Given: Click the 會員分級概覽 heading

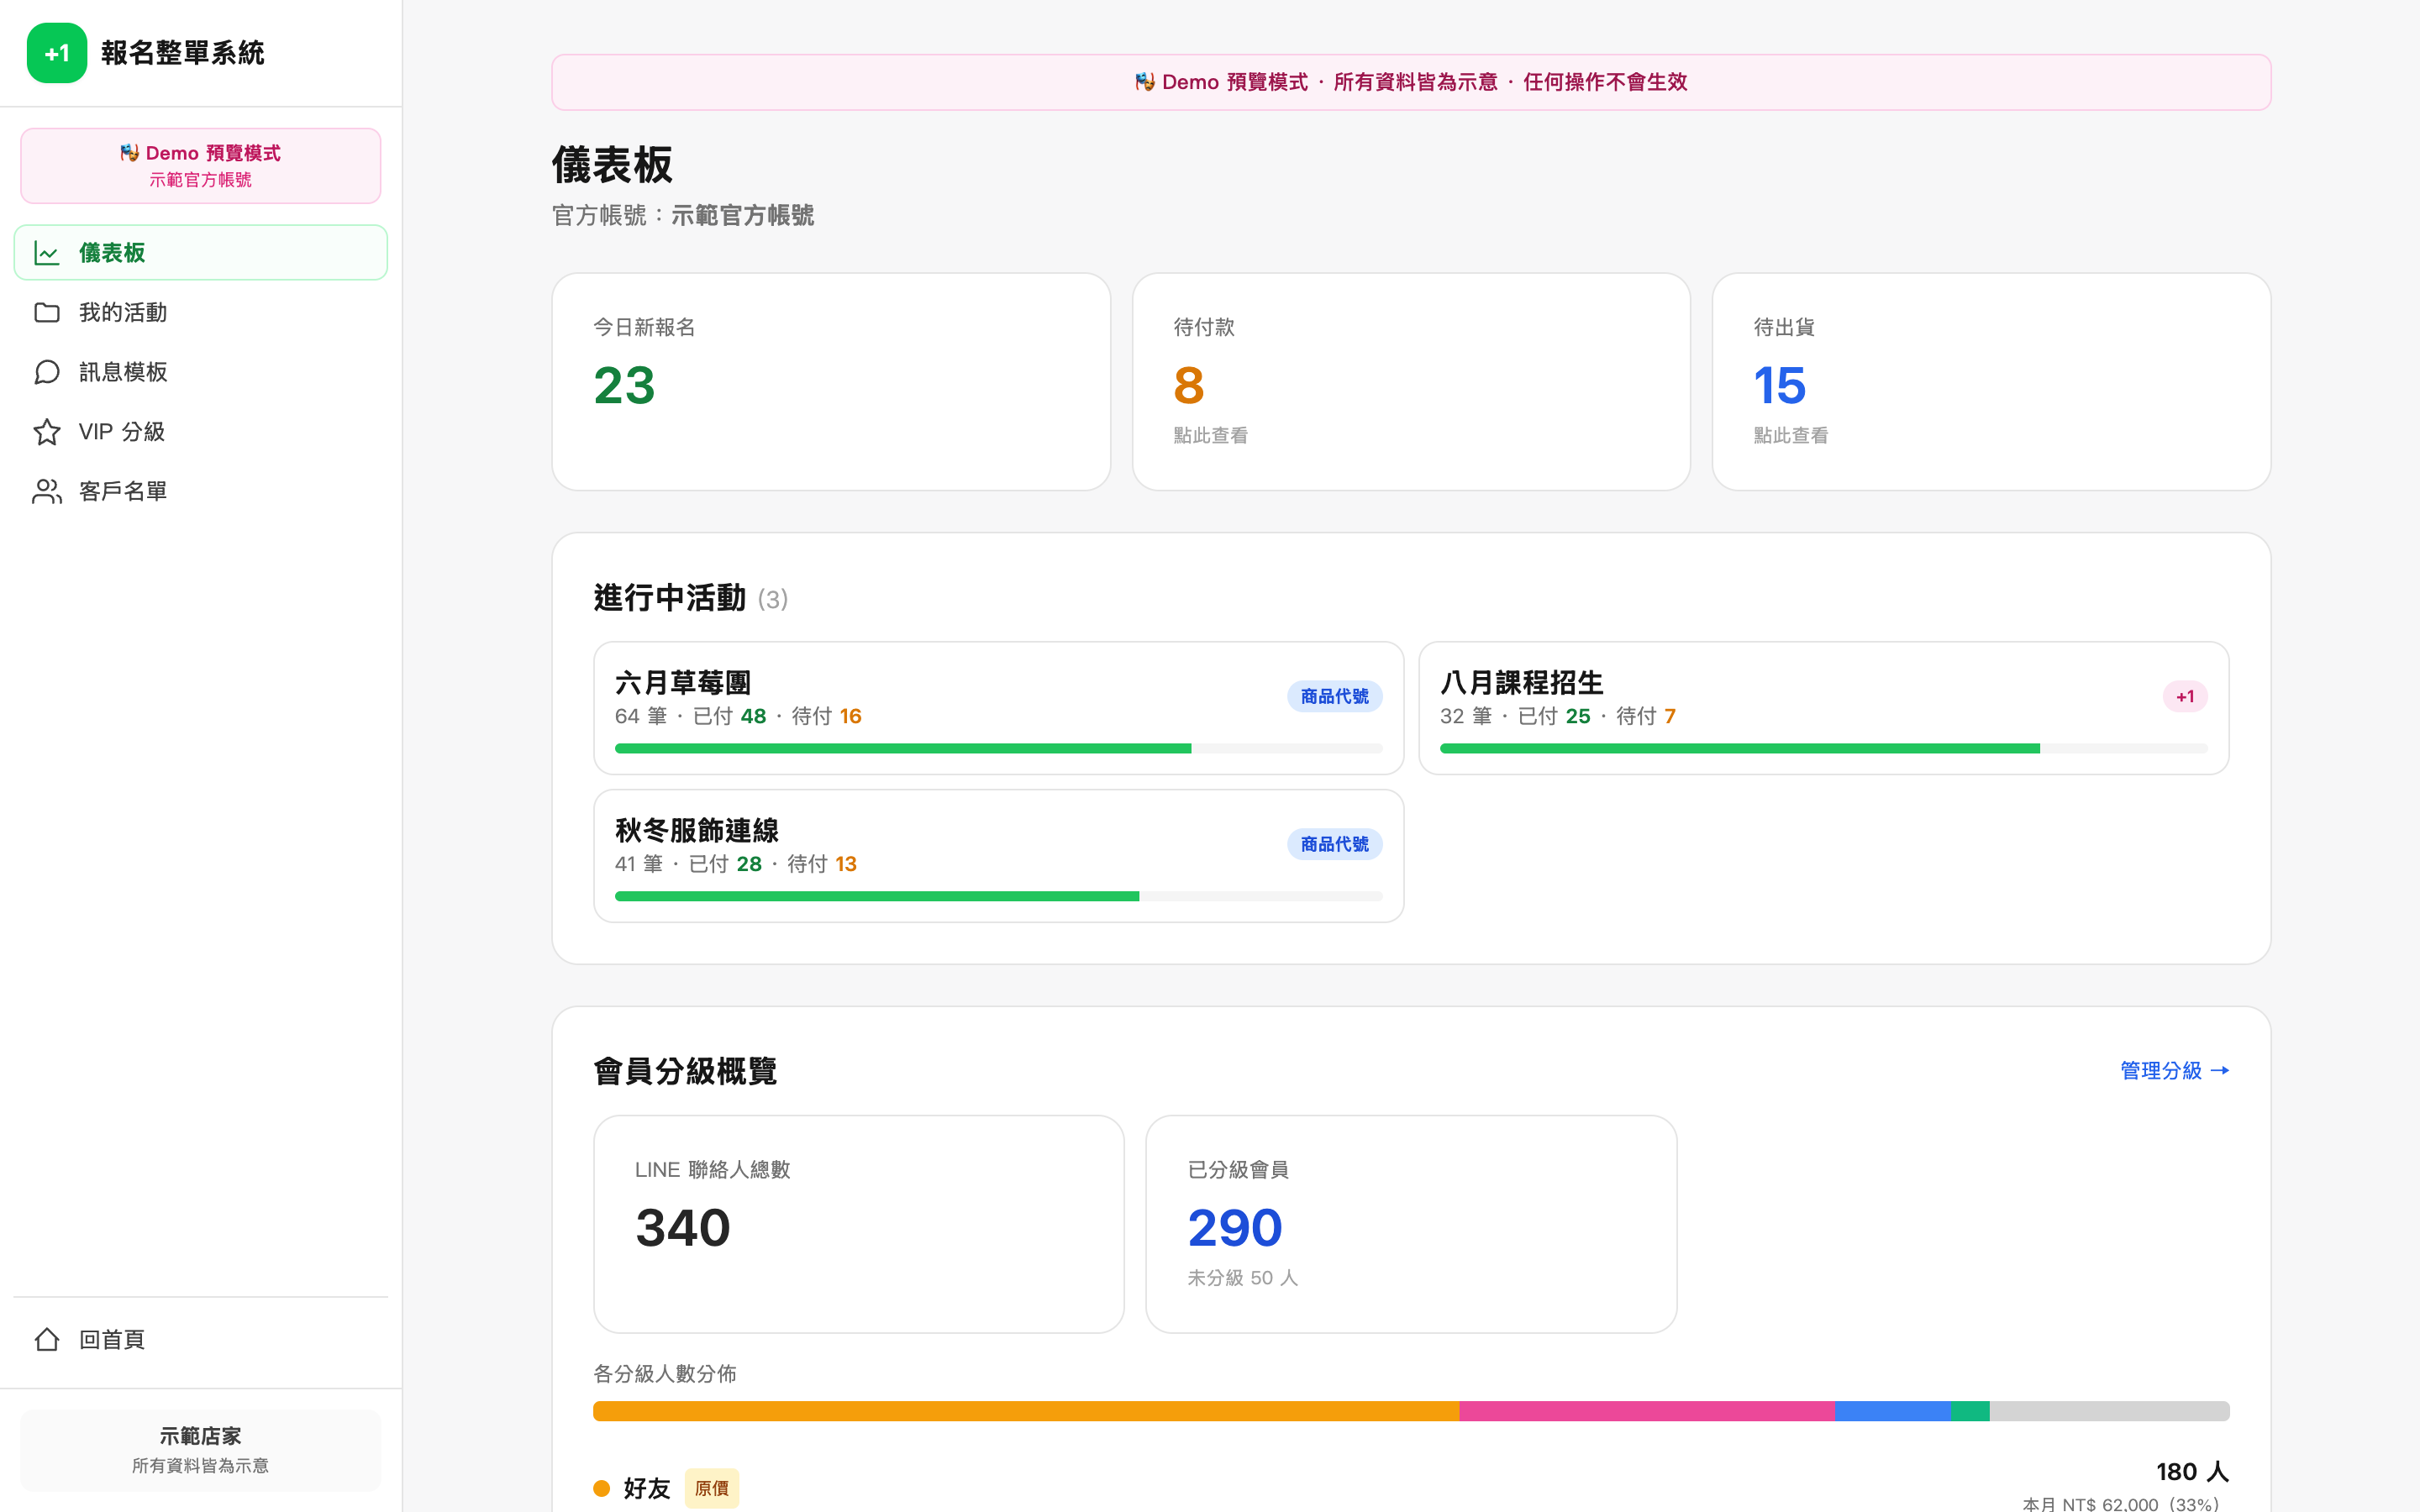Looking at the screenshot, I should [685, 1071].
